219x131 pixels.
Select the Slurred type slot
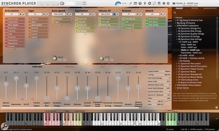pos(39,28)
